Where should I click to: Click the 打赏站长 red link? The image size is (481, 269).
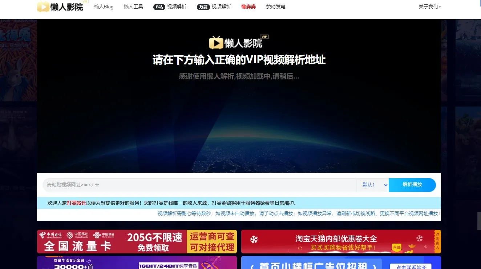point(76,203)
